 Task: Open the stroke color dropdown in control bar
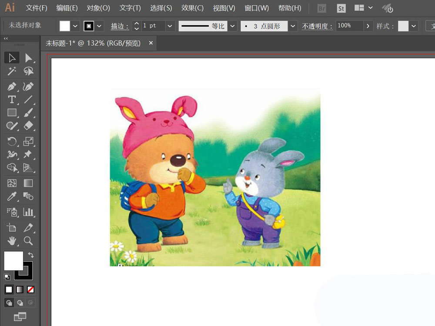pos(99,26)
